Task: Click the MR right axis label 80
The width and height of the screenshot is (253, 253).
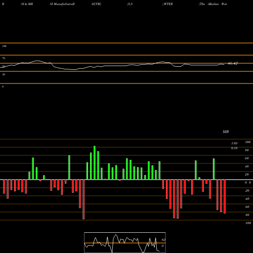Action: 247,150
